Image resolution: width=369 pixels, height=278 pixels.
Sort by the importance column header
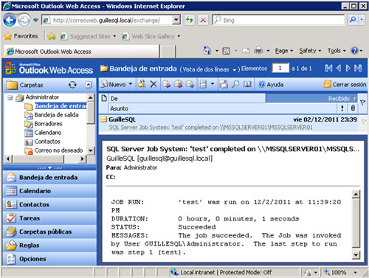(x=342, y=108)
